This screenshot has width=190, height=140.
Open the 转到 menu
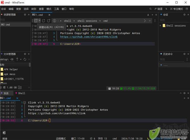(34, 9)
